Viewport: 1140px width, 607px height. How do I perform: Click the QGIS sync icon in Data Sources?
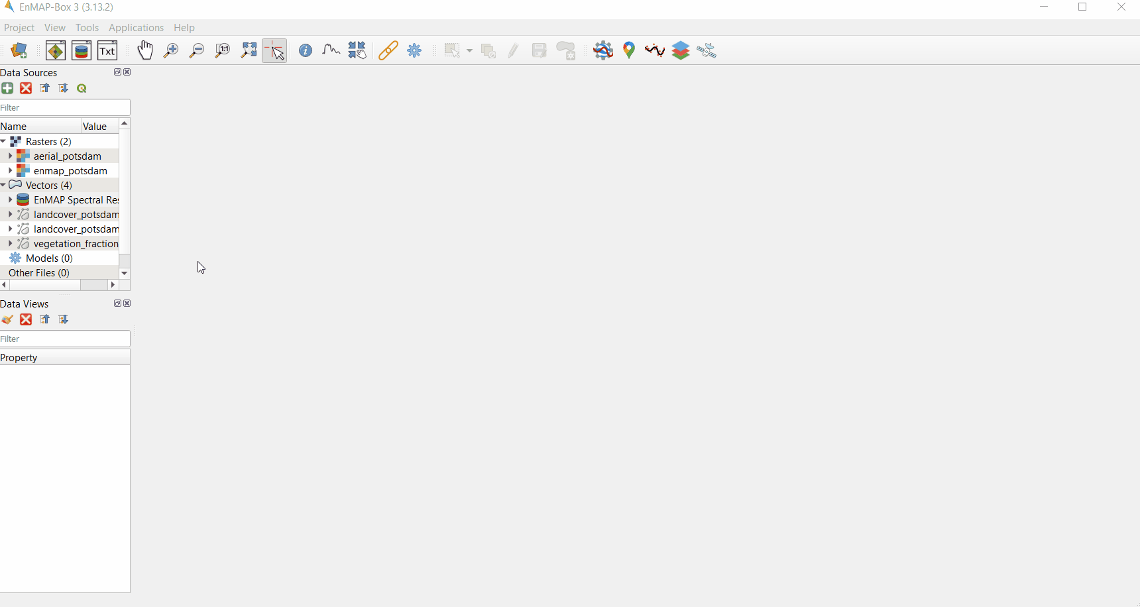click(82, 88)
